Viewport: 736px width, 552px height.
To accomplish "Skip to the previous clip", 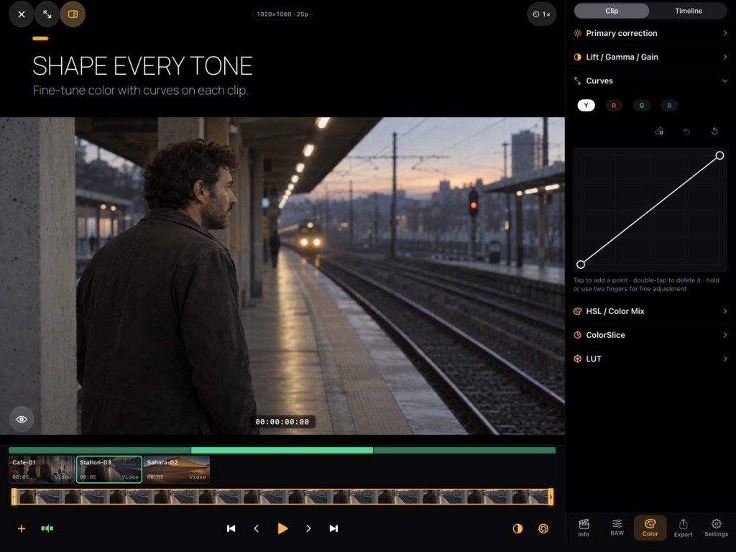I will click(x=231, y=528).
